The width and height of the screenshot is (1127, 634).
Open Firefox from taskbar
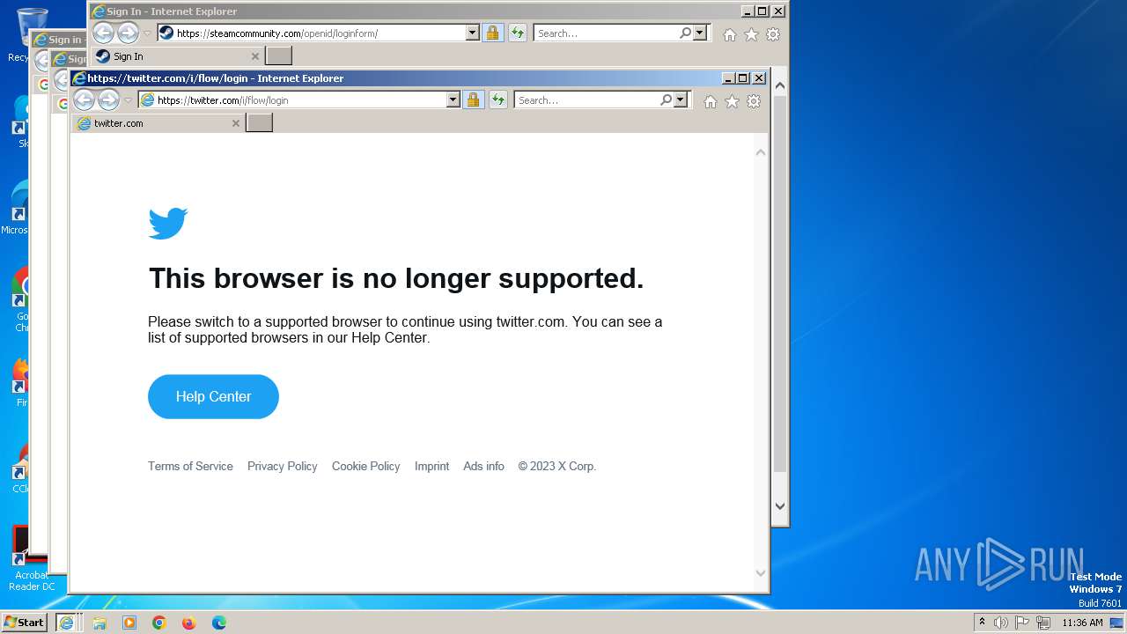[189, 623]
